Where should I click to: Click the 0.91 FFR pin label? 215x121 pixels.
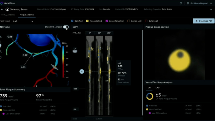point(23,67)
